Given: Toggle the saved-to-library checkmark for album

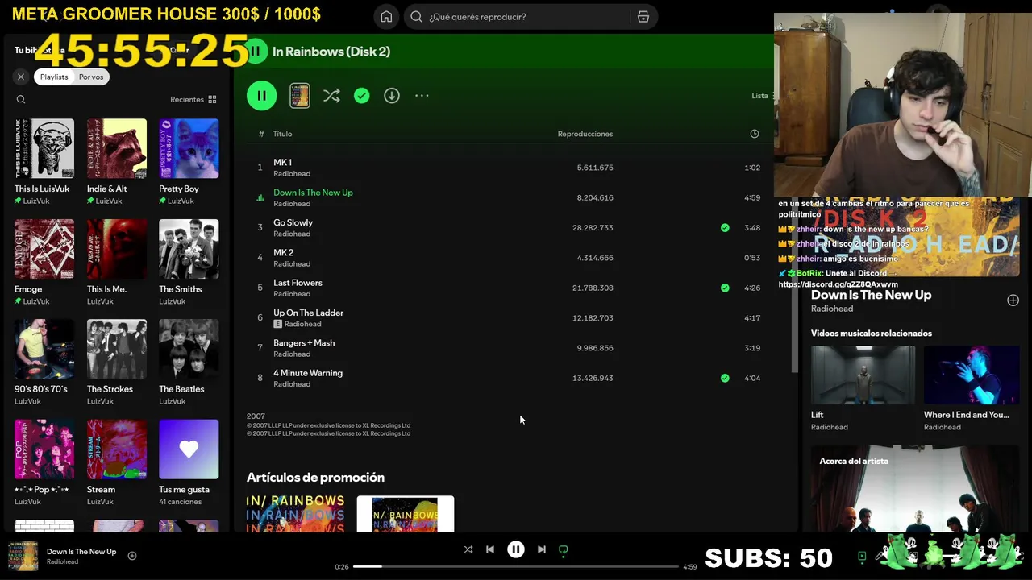Looking at the screenshot, I should 362,96.
